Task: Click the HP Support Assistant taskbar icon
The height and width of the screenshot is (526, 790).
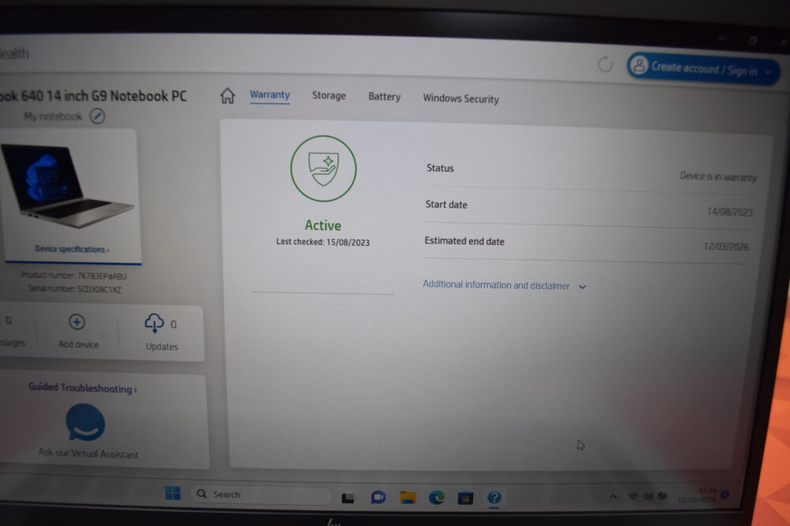Action: click(x=494, y=498)
